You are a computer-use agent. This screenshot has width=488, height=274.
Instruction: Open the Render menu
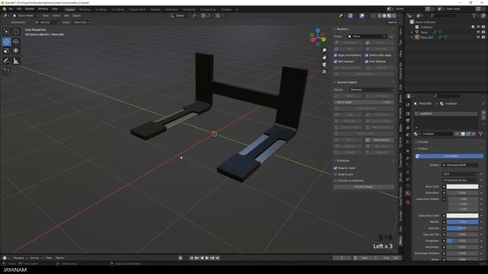[30, 9]
